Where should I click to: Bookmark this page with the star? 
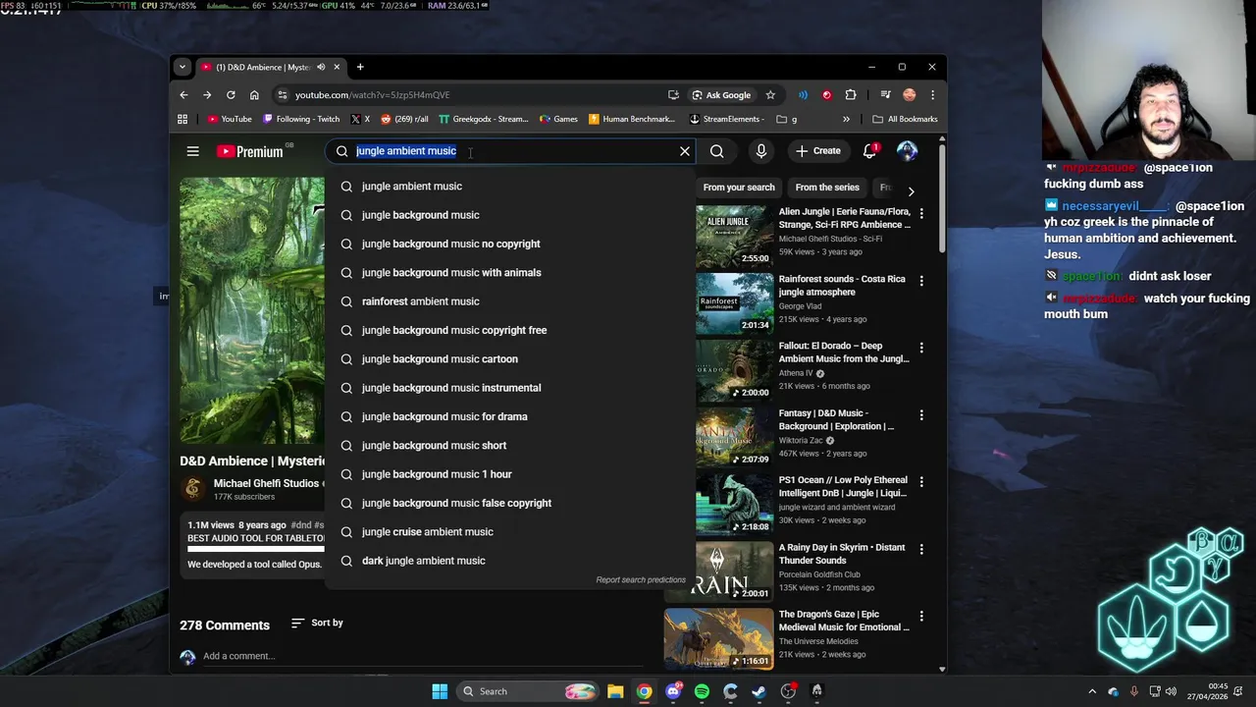tap(770, 95)
